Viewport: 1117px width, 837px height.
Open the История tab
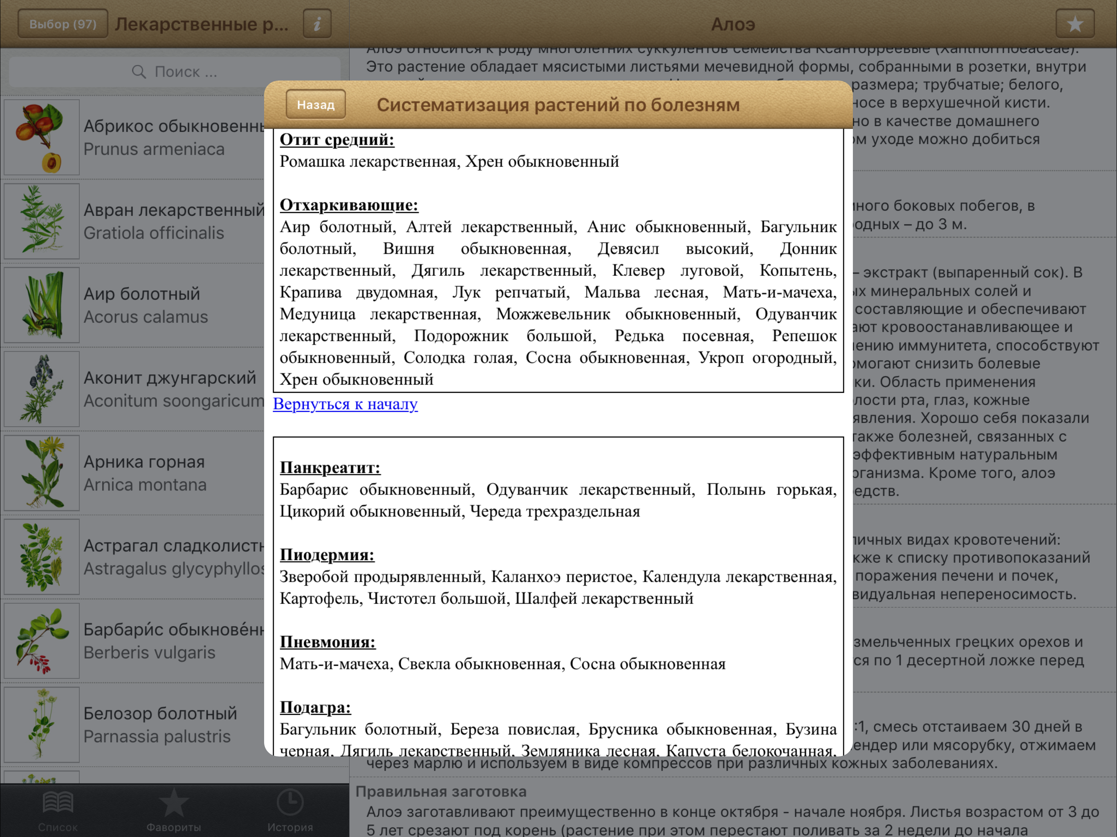(290, 811)
